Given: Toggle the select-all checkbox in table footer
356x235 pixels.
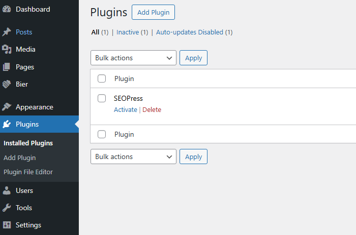Looking at the screenshot, I should coord(102,134).
